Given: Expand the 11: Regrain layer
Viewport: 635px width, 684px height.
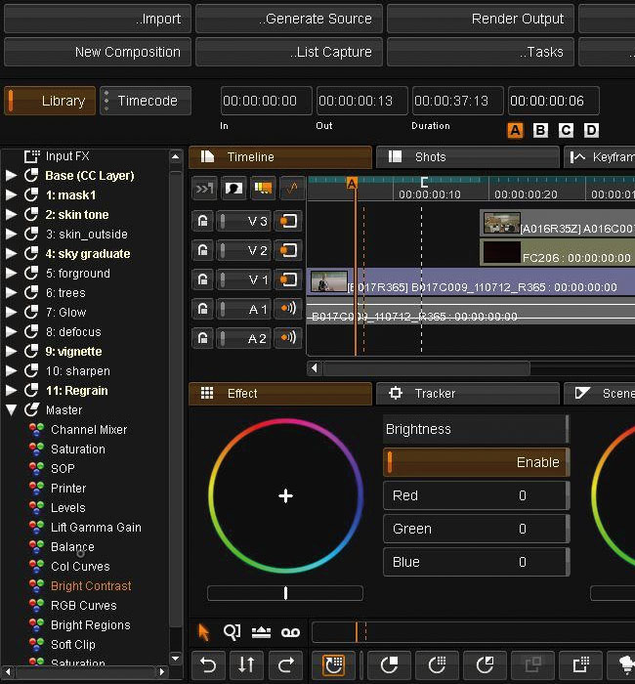Looking at the screenshot, I should (11, 391).
